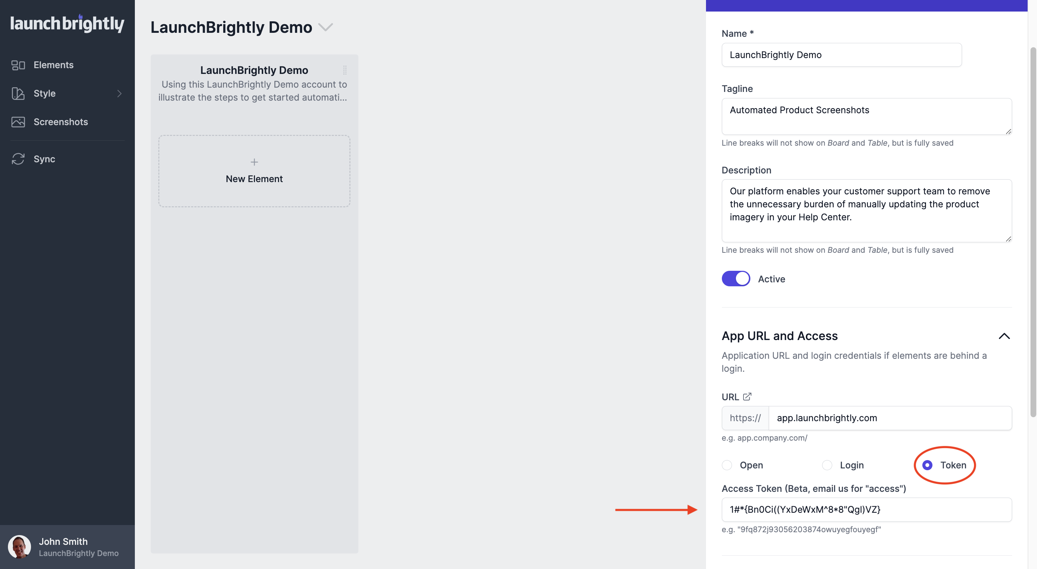1037x569 pixels.
Task: Select the Token radio option
Action: [927, 465]
